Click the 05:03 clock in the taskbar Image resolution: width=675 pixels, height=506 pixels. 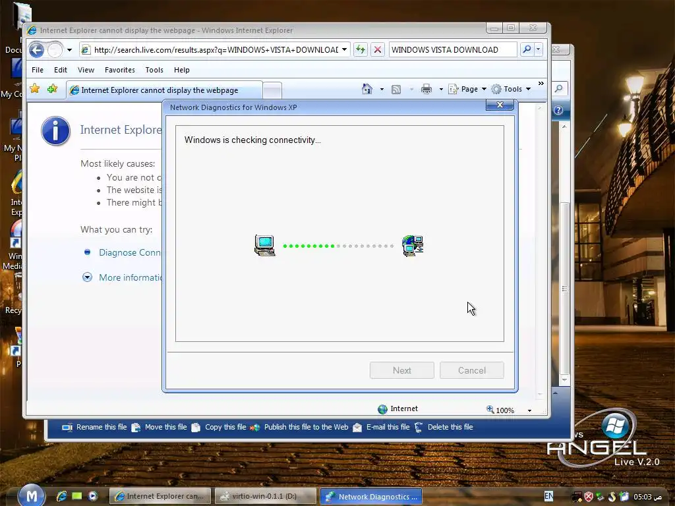click(x=648, y=497)
